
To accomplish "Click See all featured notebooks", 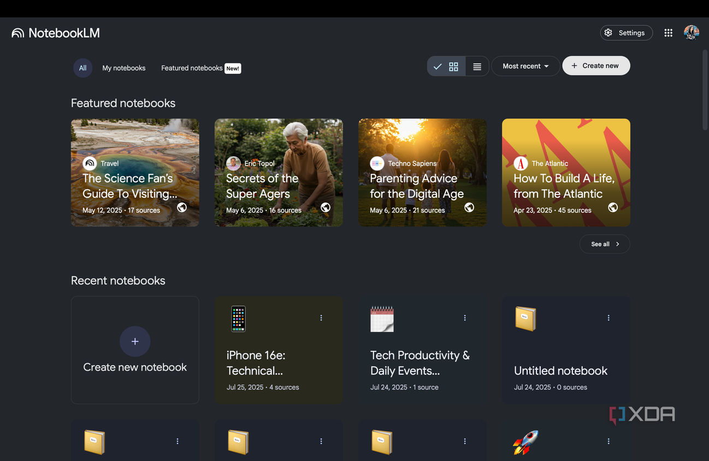I will pyautogui.click(x=605, y=244).
